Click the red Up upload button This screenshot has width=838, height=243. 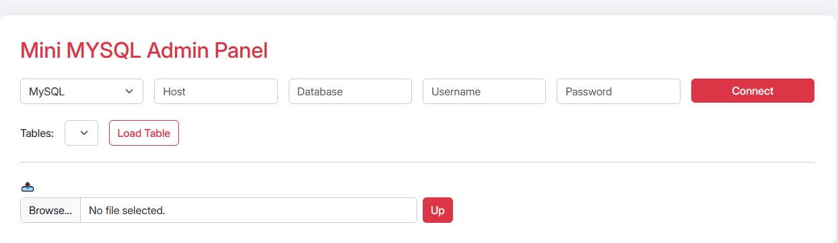click(438, 210)
